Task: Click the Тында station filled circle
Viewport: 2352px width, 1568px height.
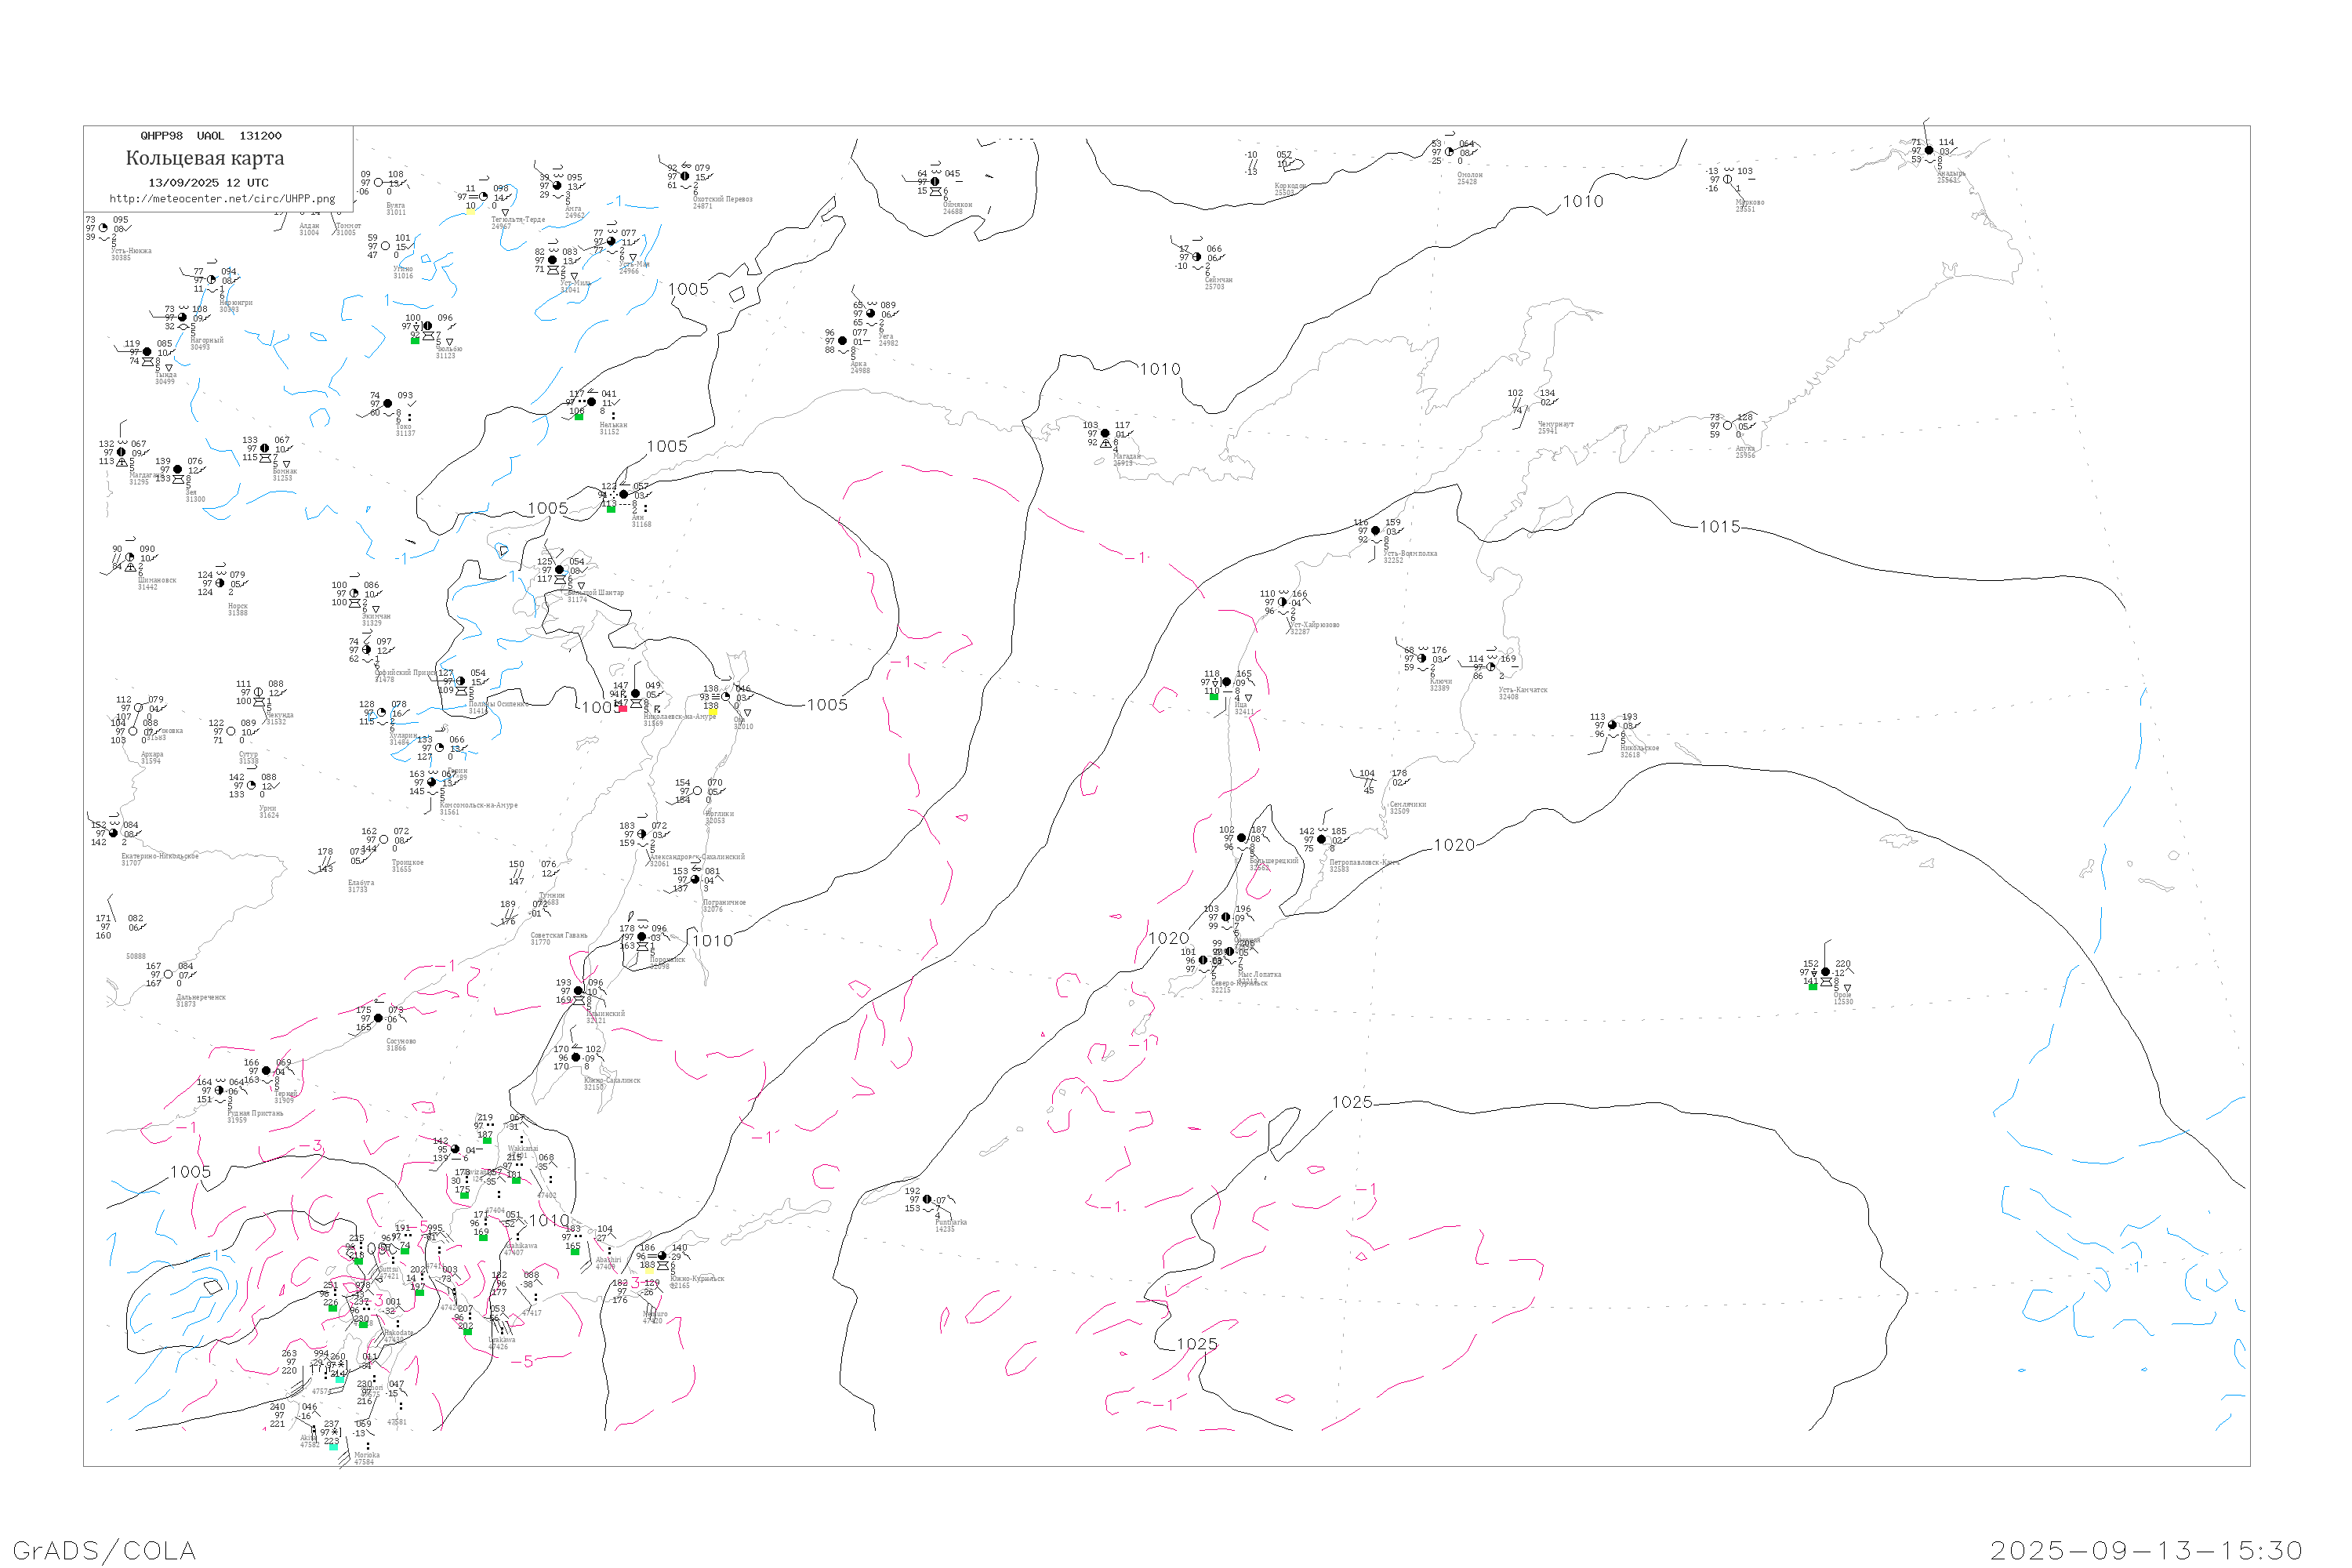Action: (x=147, y=352)
